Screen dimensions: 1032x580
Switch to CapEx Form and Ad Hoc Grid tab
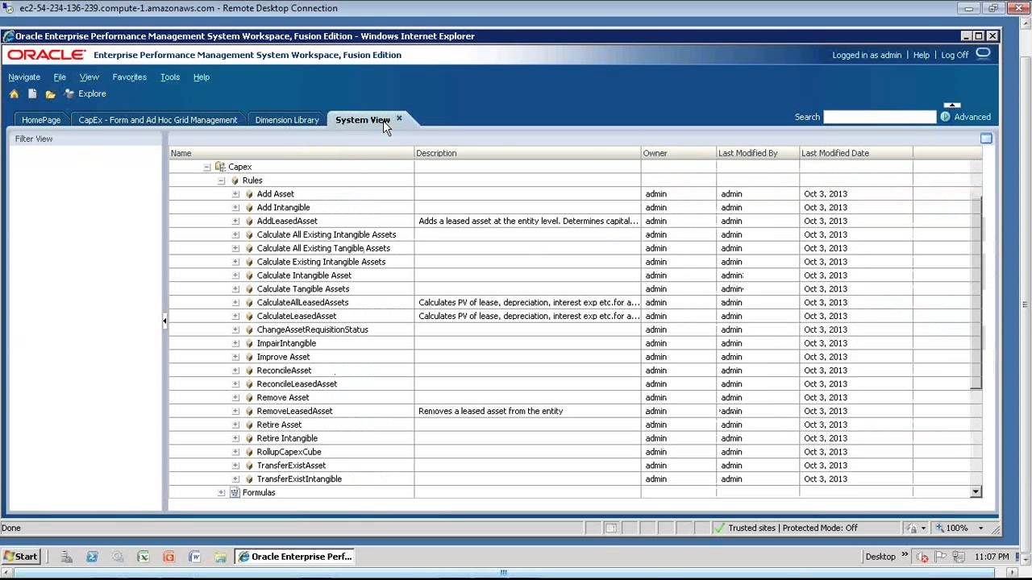point(158,119)
